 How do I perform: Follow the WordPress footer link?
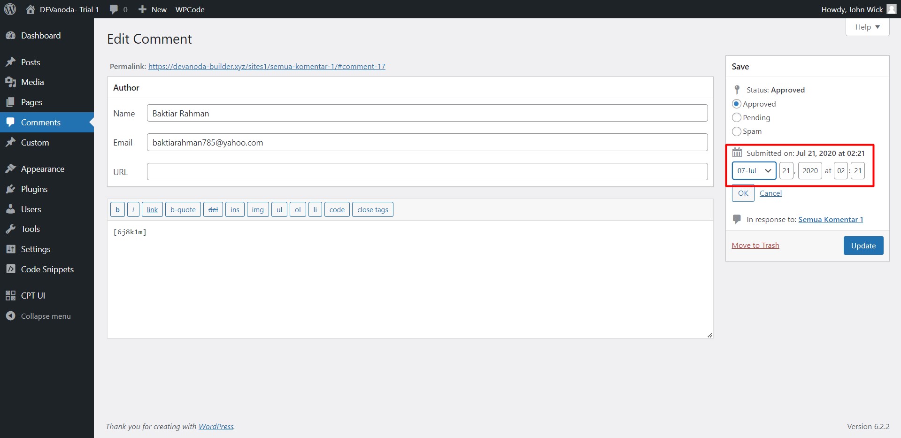pyautogui.click(x=216, y=426)
